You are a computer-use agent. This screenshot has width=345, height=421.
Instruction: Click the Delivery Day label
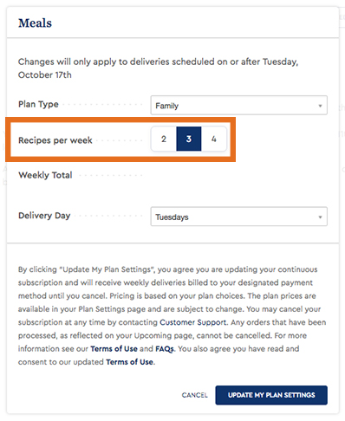[44, 216]
